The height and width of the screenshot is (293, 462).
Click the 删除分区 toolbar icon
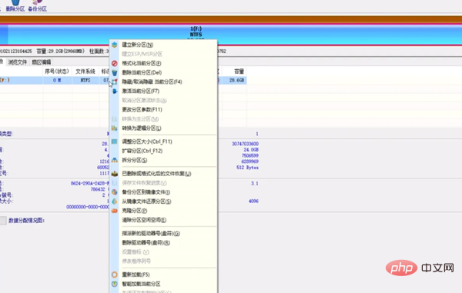pos(15,5)
